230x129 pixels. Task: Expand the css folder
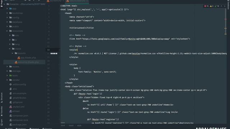[x=10, y=35]
